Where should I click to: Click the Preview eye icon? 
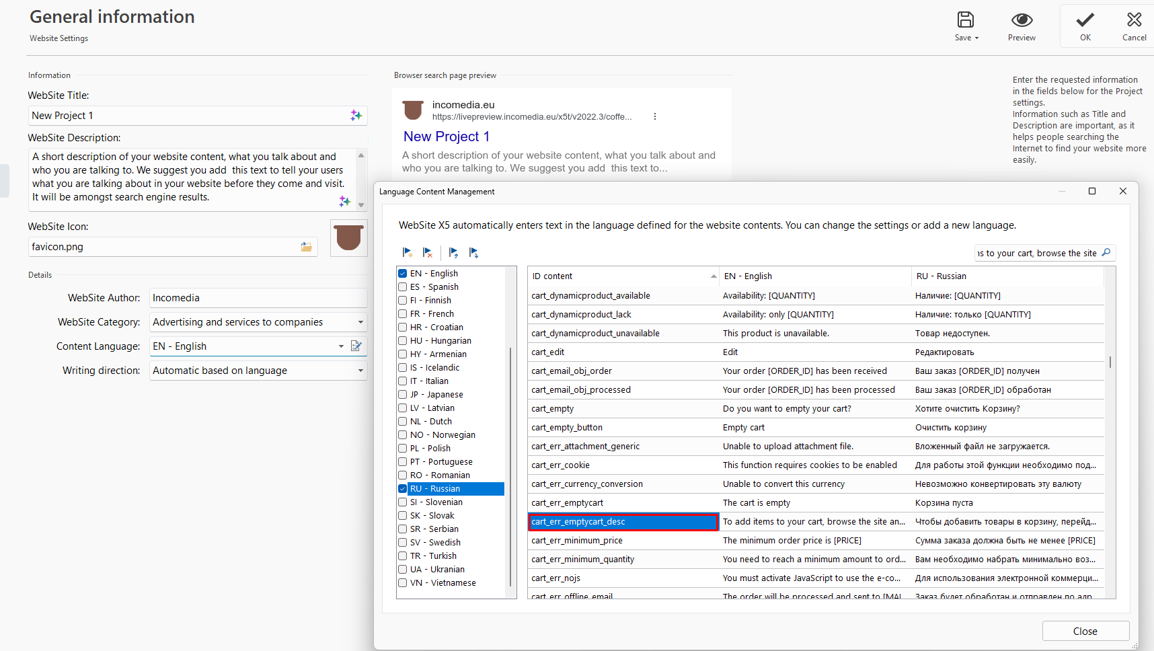(x=1021, y=21)
